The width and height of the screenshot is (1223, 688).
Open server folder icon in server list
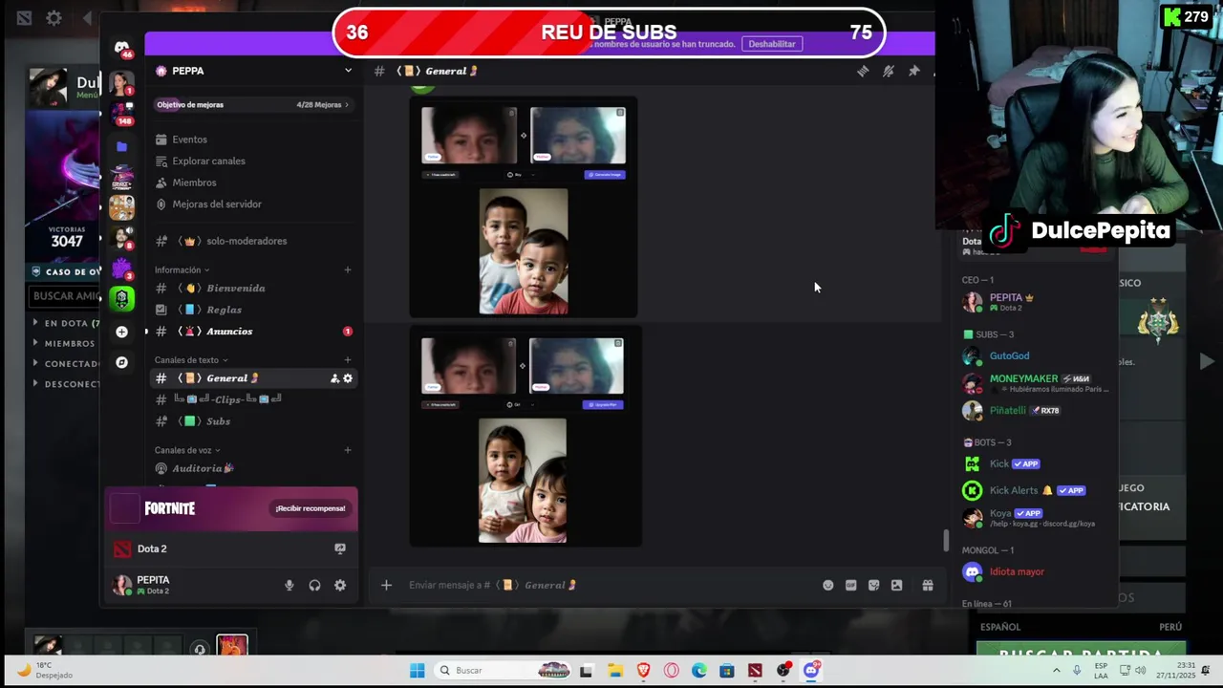tap(121, 146)
